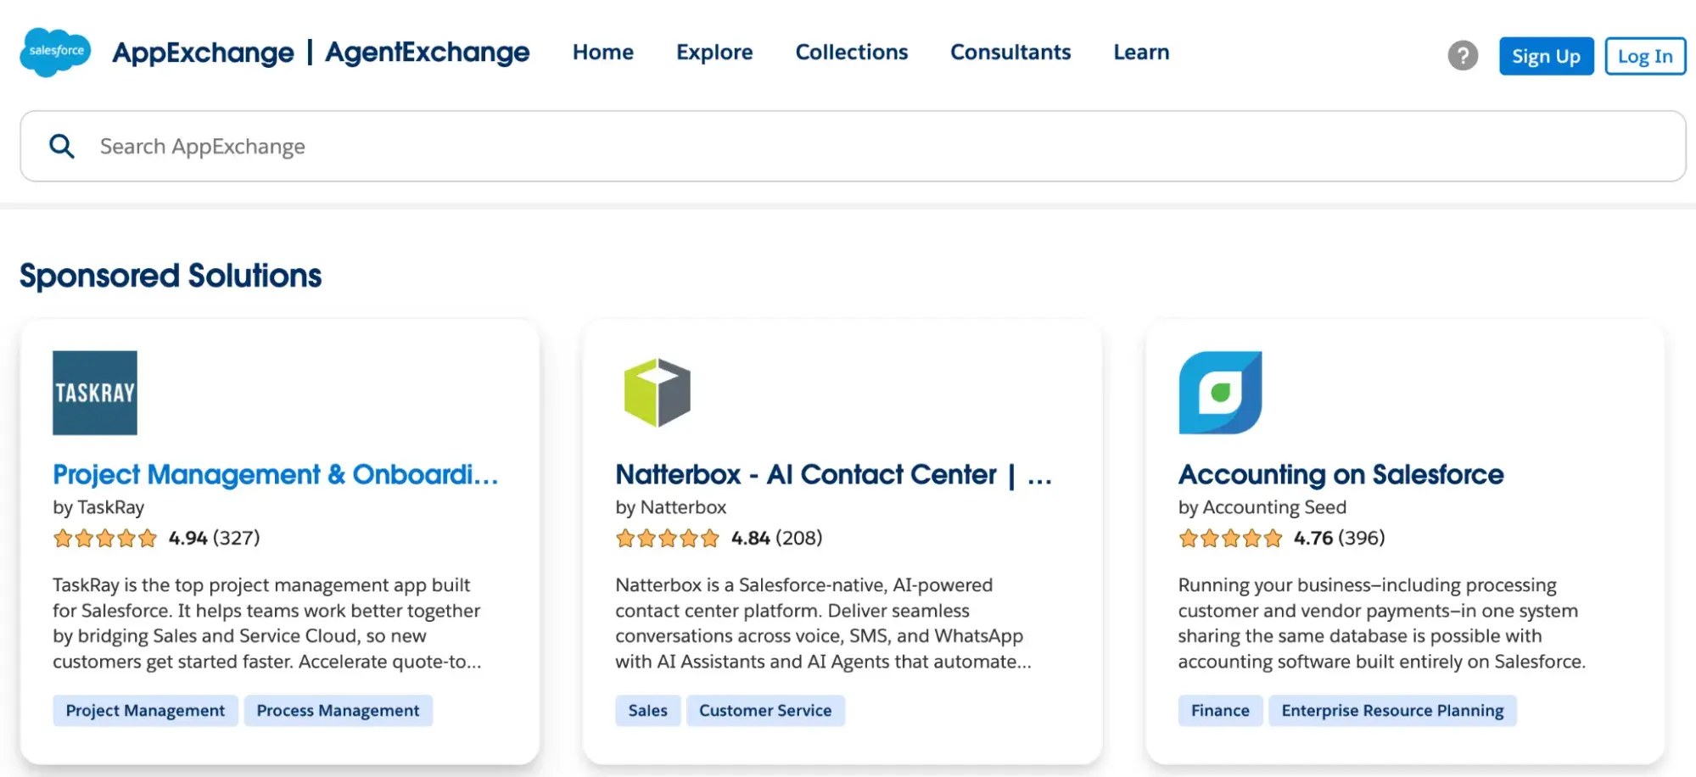The height and width of the screenshot is (777, 1696).
Task: Open the Explore section
Action: click(714, 52)
